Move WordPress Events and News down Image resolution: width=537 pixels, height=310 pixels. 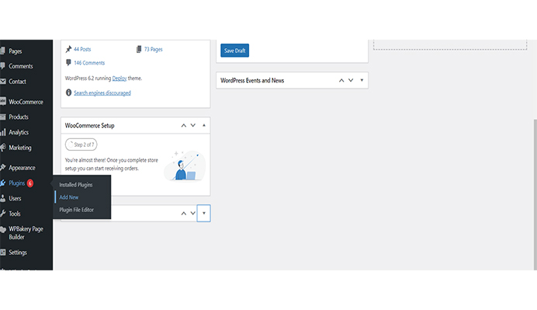pyautogui.click(x=351, y=80)
